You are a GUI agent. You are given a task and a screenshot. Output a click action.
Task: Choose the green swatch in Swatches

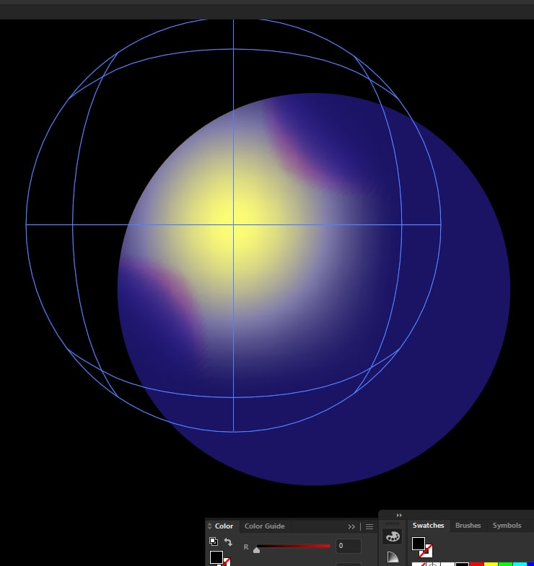[x=505, y=564]
